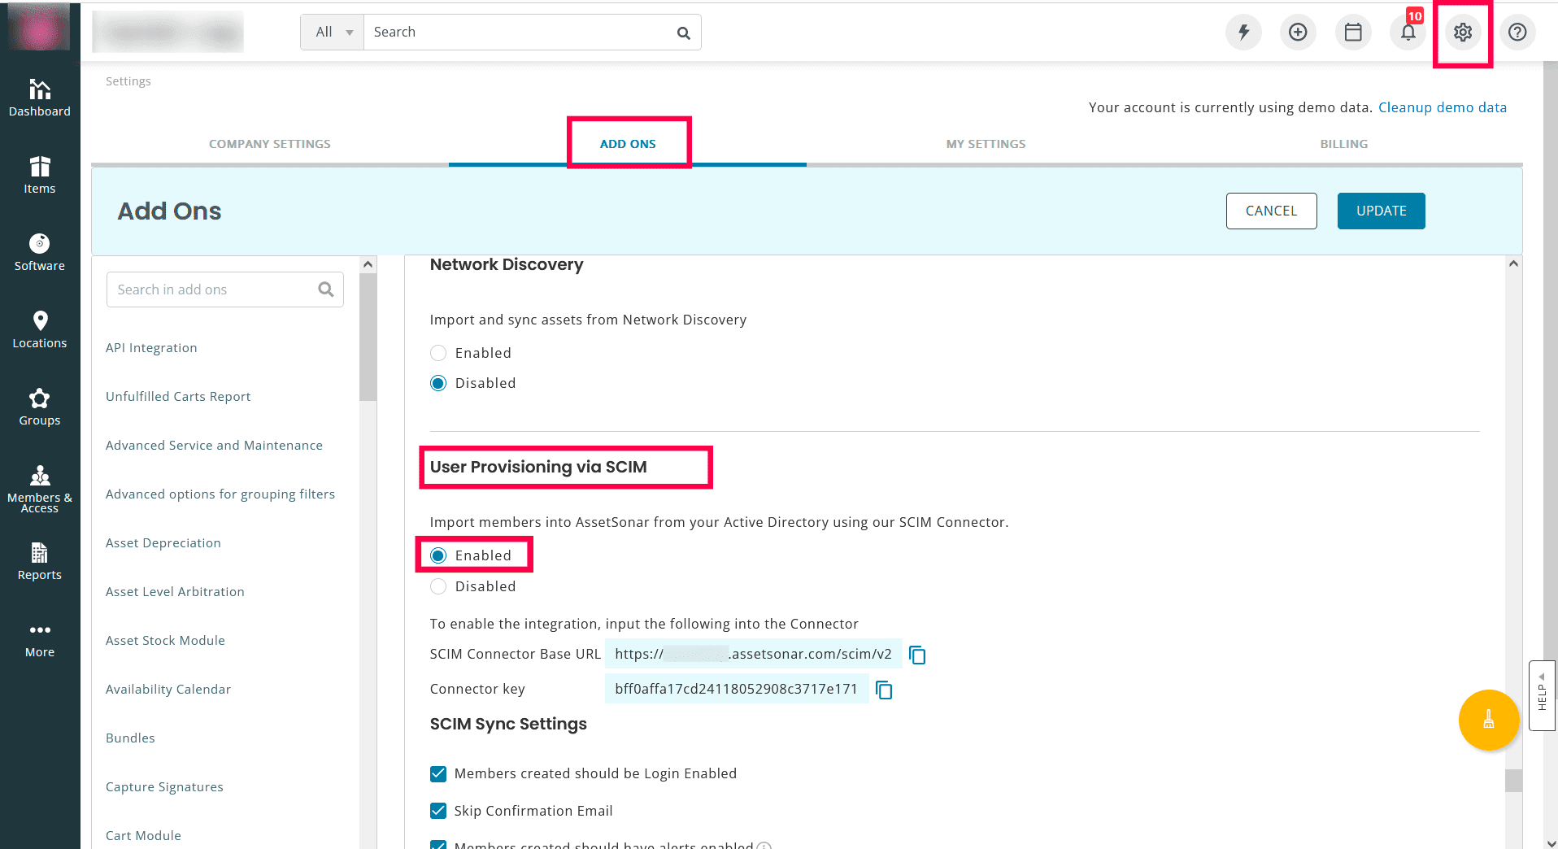The width and height of the screenshot is (1558, 849).
Task: Click the plus circle add icon
Action: coord(1298,33)
